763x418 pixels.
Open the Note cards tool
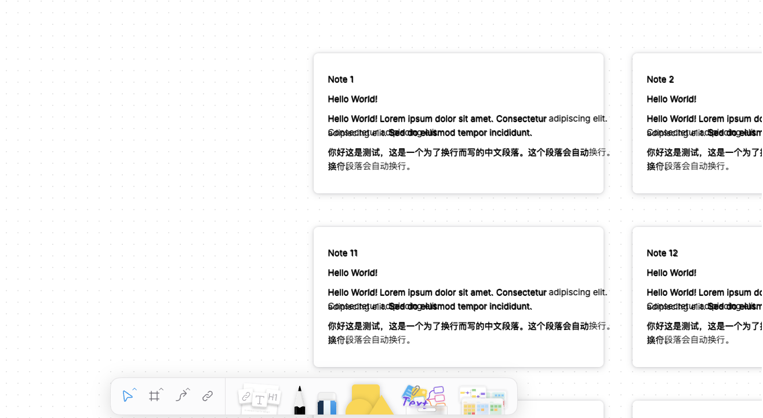[259, 398]
